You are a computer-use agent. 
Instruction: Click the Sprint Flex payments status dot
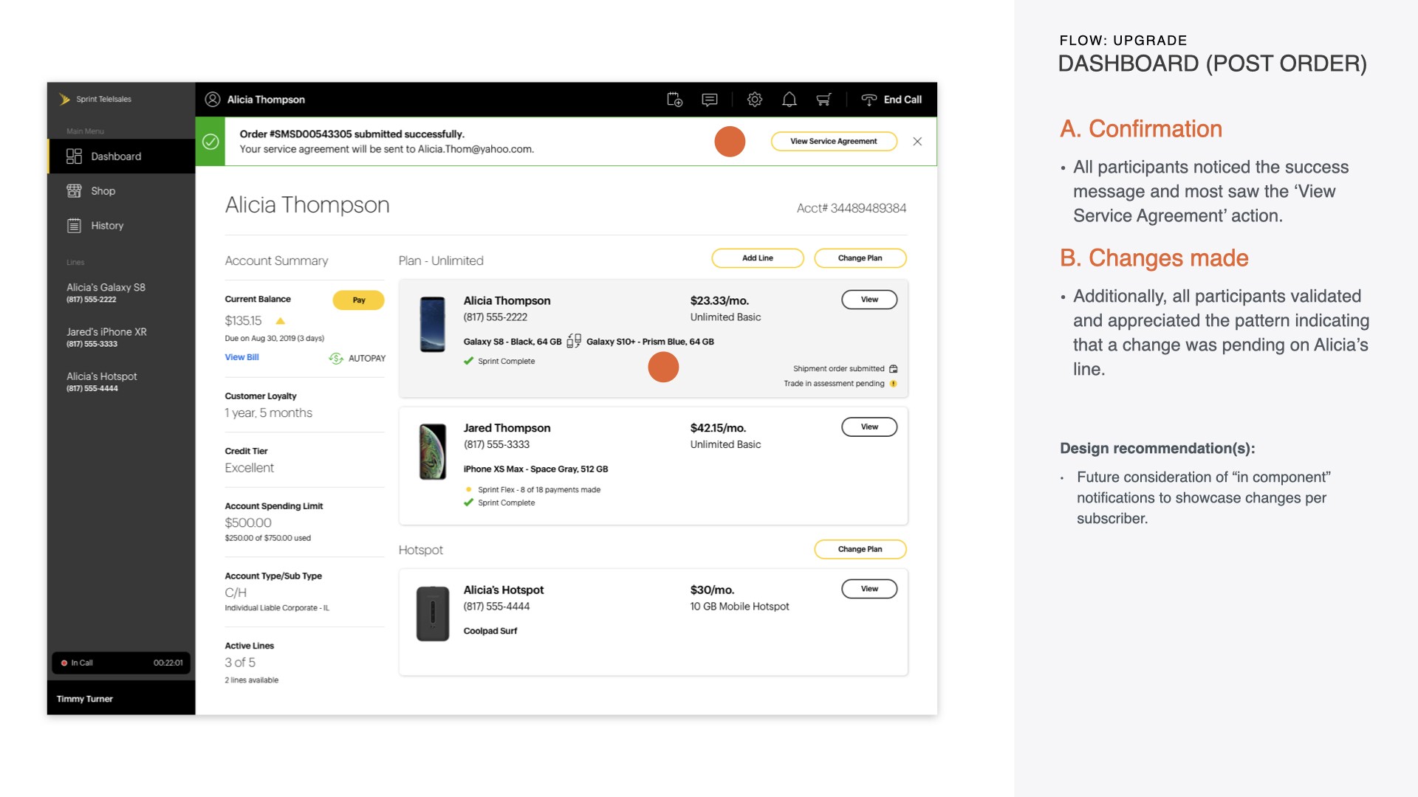469,489
